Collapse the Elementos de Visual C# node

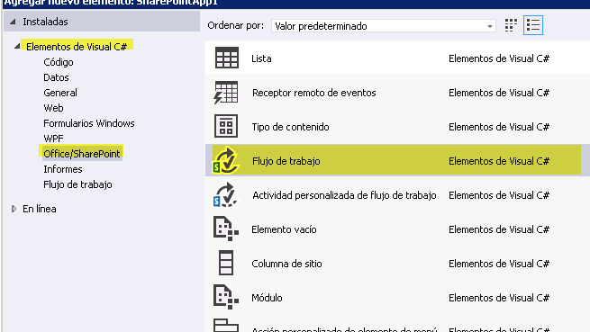coord(17,46)
